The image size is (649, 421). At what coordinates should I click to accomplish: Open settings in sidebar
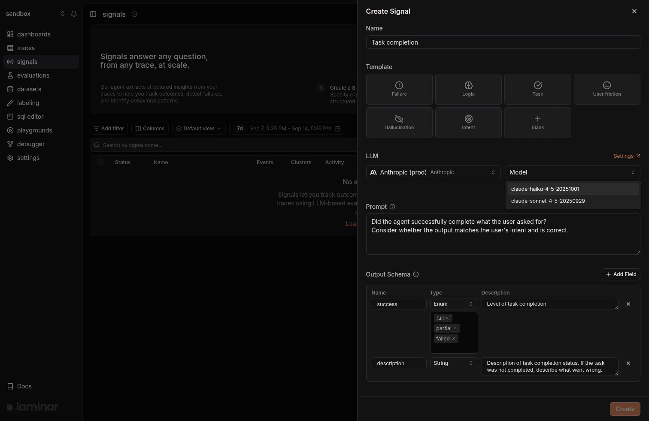[x=41, y=158]
